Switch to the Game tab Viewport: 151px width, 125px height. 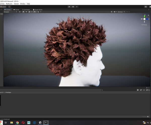click(x=16, y=10)
